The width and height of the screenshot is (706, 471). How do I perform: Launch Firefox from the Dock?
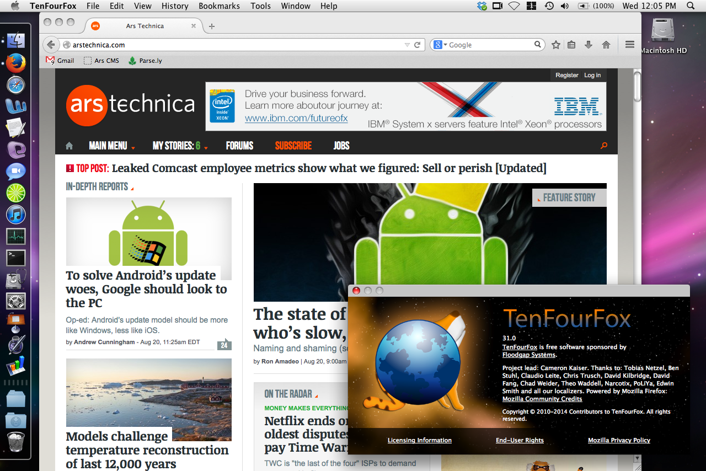pos(16,63)
